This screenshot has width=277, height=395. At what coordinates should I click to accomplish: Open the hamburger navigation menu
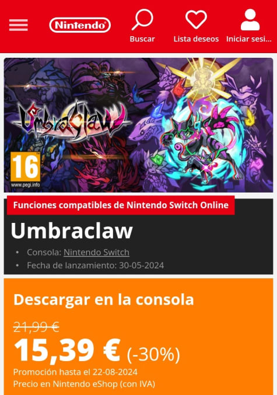coord(19,25)
